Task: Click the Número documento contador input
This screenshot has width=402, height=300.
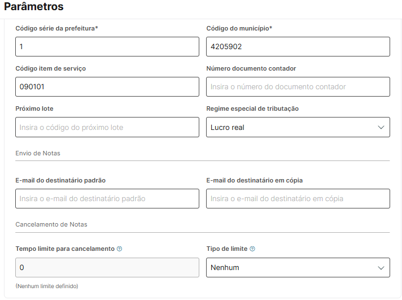Action: (298, 87)
